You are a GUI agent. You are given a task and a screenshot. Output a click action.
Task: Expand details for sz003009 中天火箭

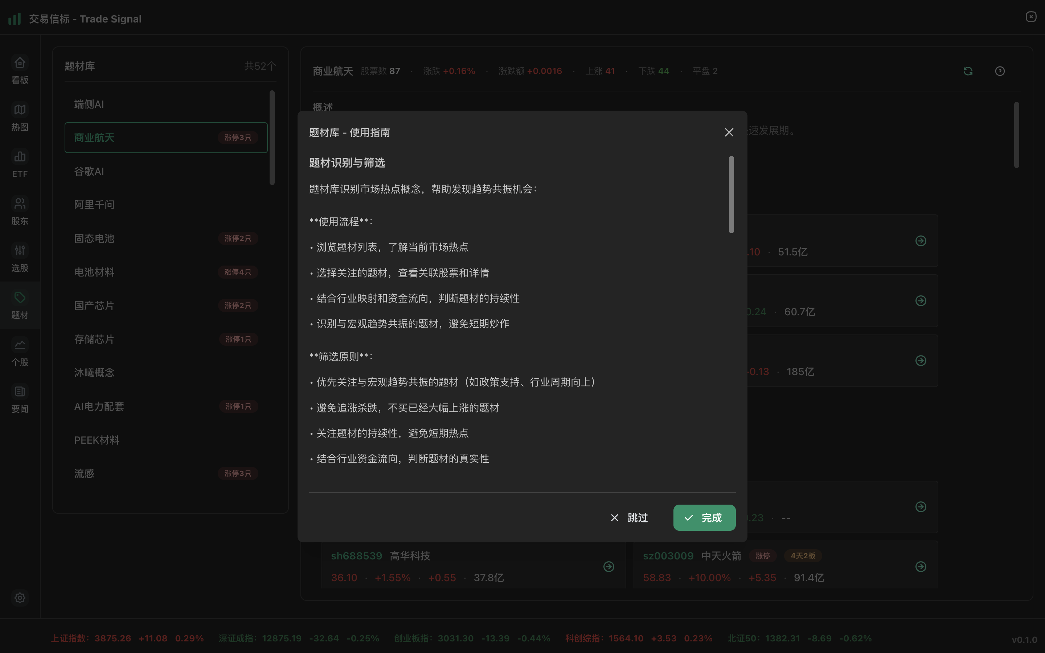tap(921, 566)
